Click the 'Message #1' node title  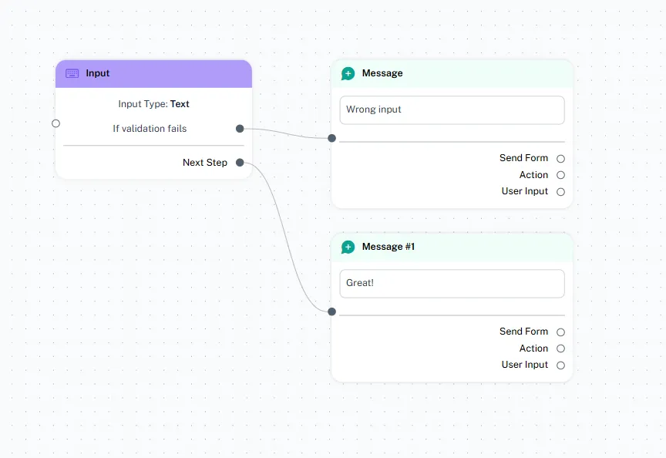388,247
